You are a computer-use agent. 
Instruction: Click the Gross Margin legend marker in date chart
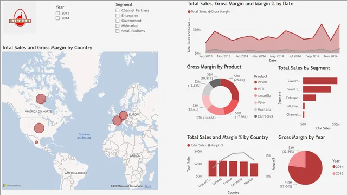[x=209, y=12]
